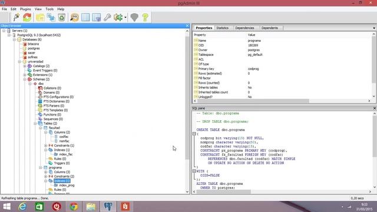Open the File menu

(x=4, y=9)
